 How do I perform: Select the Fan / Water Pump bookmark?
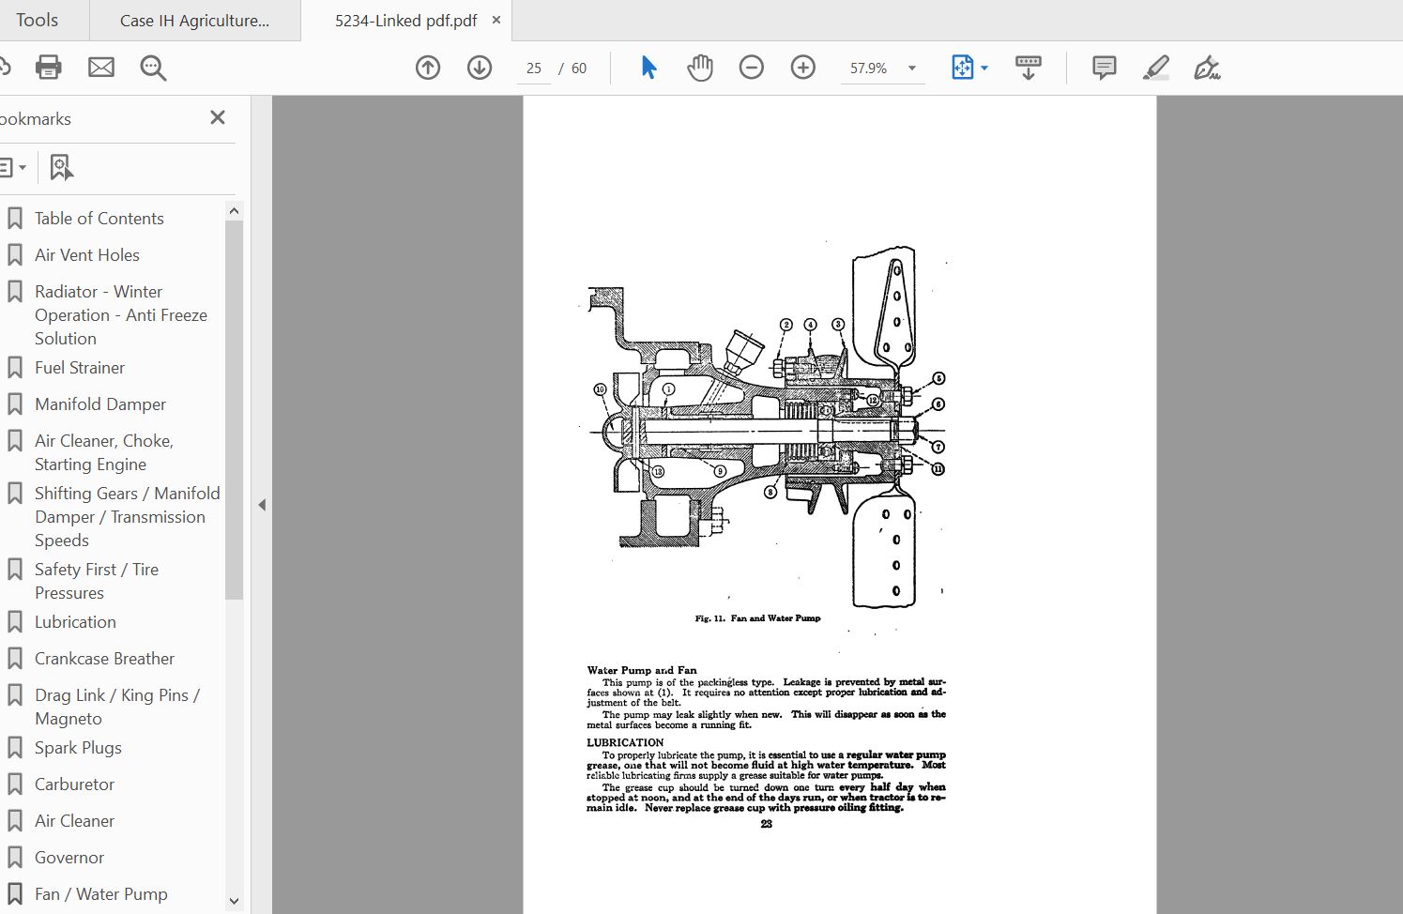pos(100,893)
